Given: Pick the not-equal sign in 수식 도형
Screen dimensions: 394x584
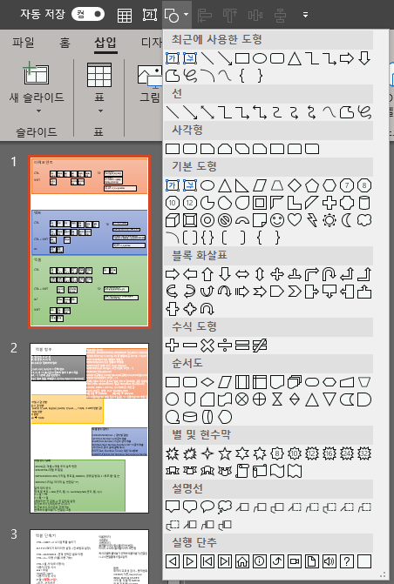Looking at the screenshot, I should click(260, 346).
